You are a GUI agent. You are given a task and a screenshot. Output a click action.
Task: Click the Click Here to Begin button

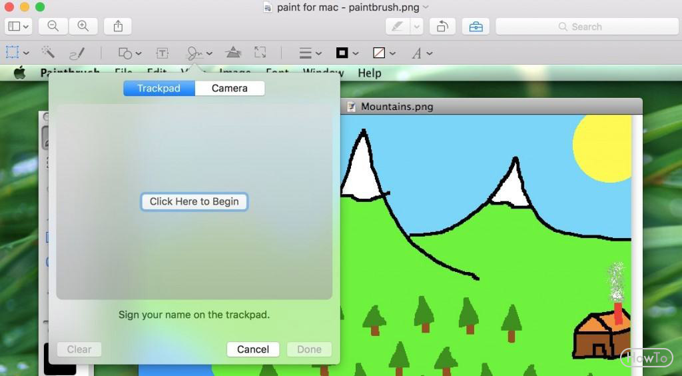(x=194, y=201)
